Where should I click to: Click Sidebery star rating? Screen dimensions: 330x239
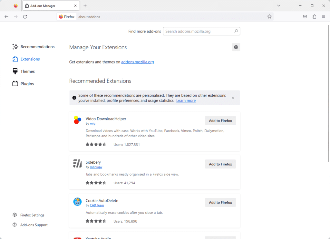pyautogui.click(x=96, y=183)
